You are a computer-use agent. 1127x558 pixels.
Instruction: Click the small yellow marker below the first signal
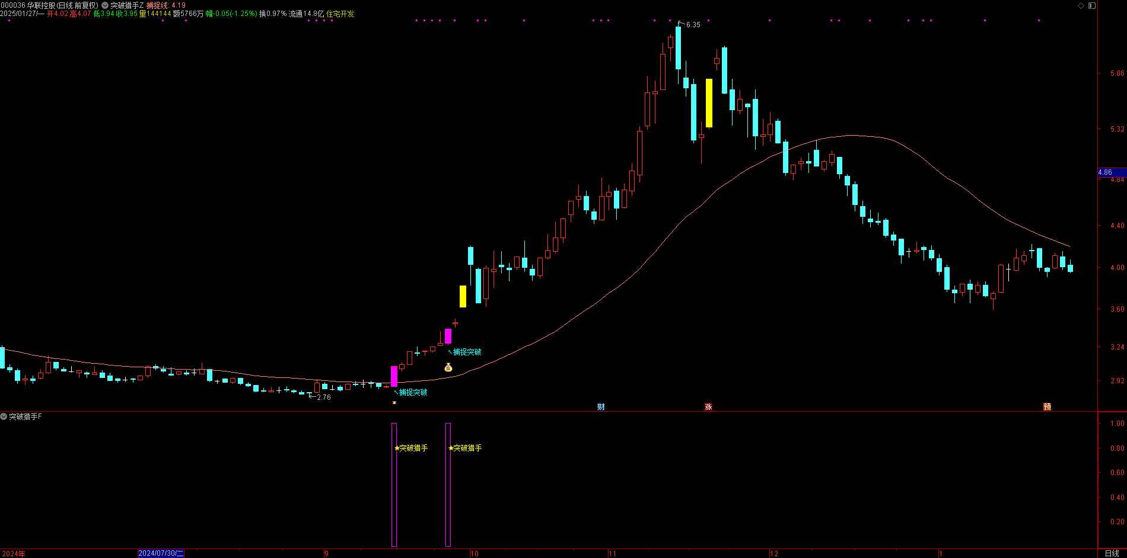pos(394,403)
